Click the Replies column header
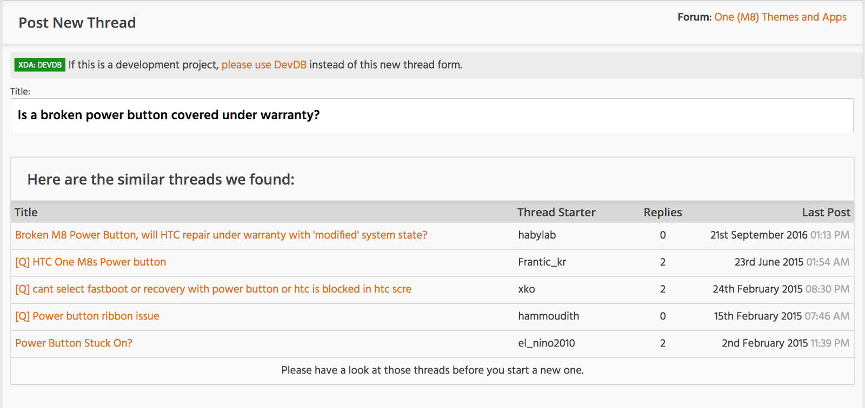 (662, 213)
